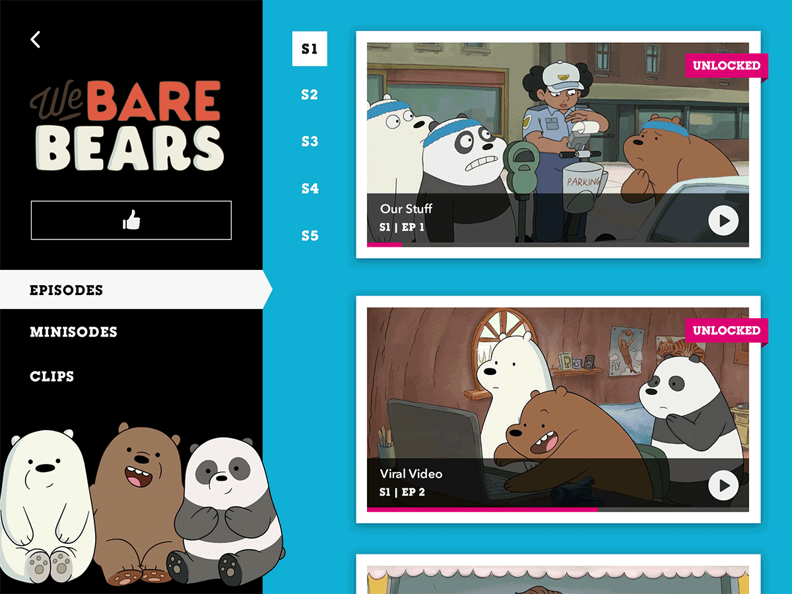792x594 pixels.
Task: Click the "Our Stuff" title text
Action: click(x=406, y=209)
